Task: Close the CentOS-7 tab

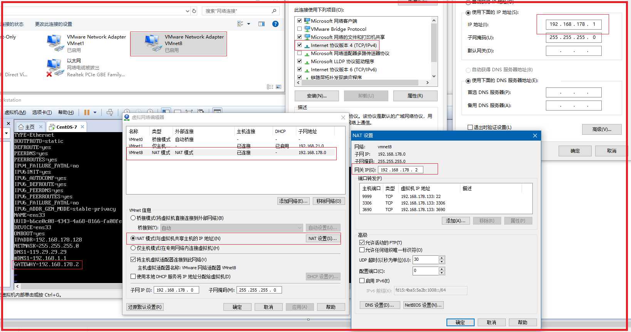Action: pyautogui.click(x=82, y=126)
